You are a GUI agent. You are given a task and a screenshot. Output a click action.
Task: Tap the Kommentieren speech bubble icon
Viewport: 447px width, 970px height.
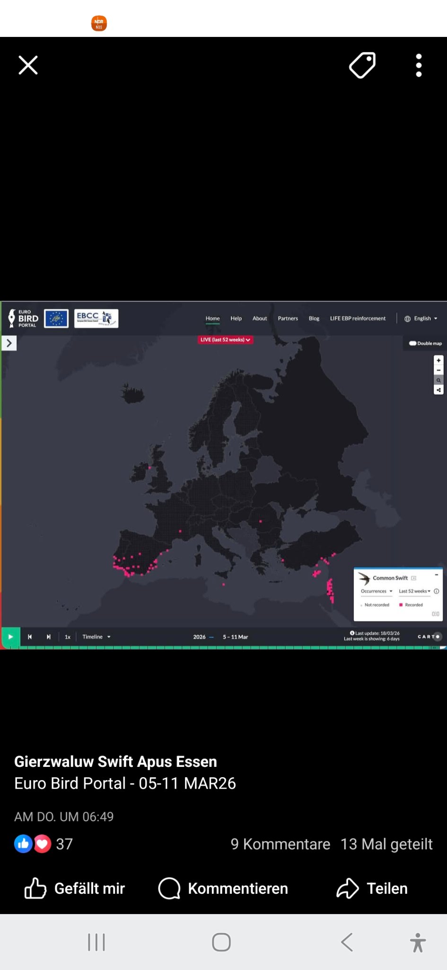169,888
